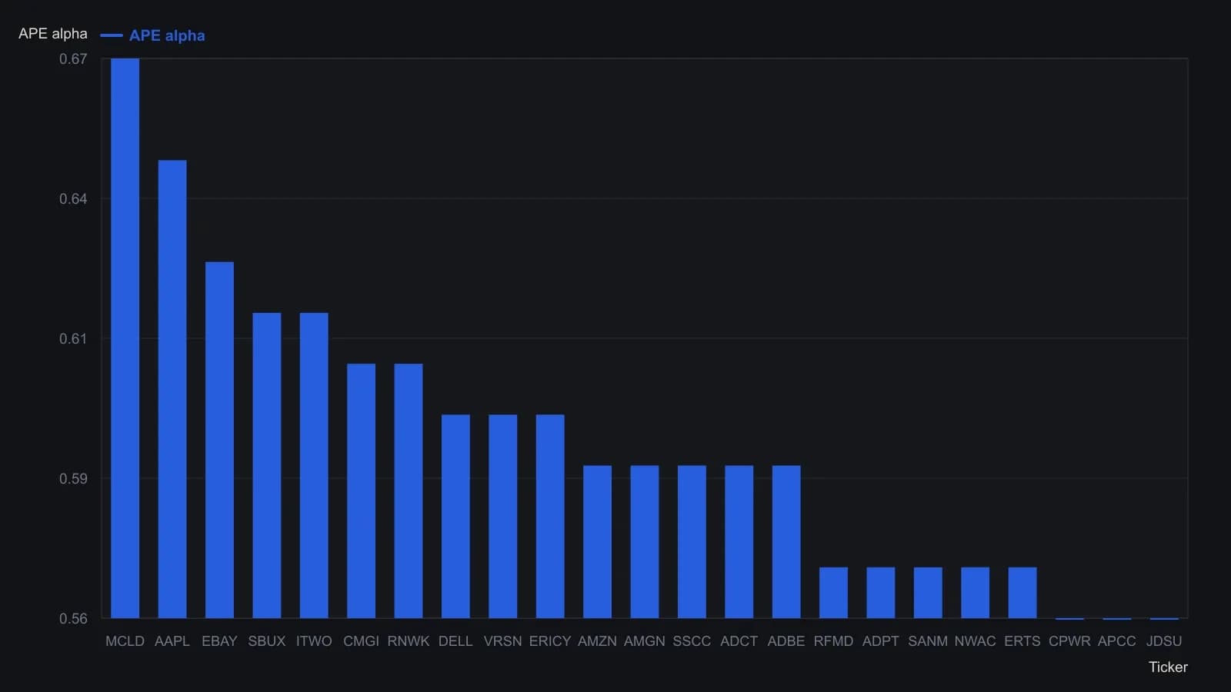Viewport: 1231px width, 692px height.
Task: Click the SBUX bar in the chart
Action: [x=267, y=465]
